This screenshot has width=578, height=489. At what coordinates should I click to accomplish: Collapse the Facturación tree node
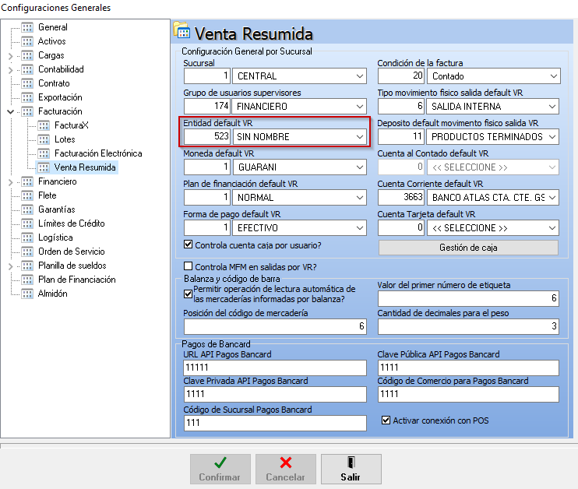pos(11,111)
